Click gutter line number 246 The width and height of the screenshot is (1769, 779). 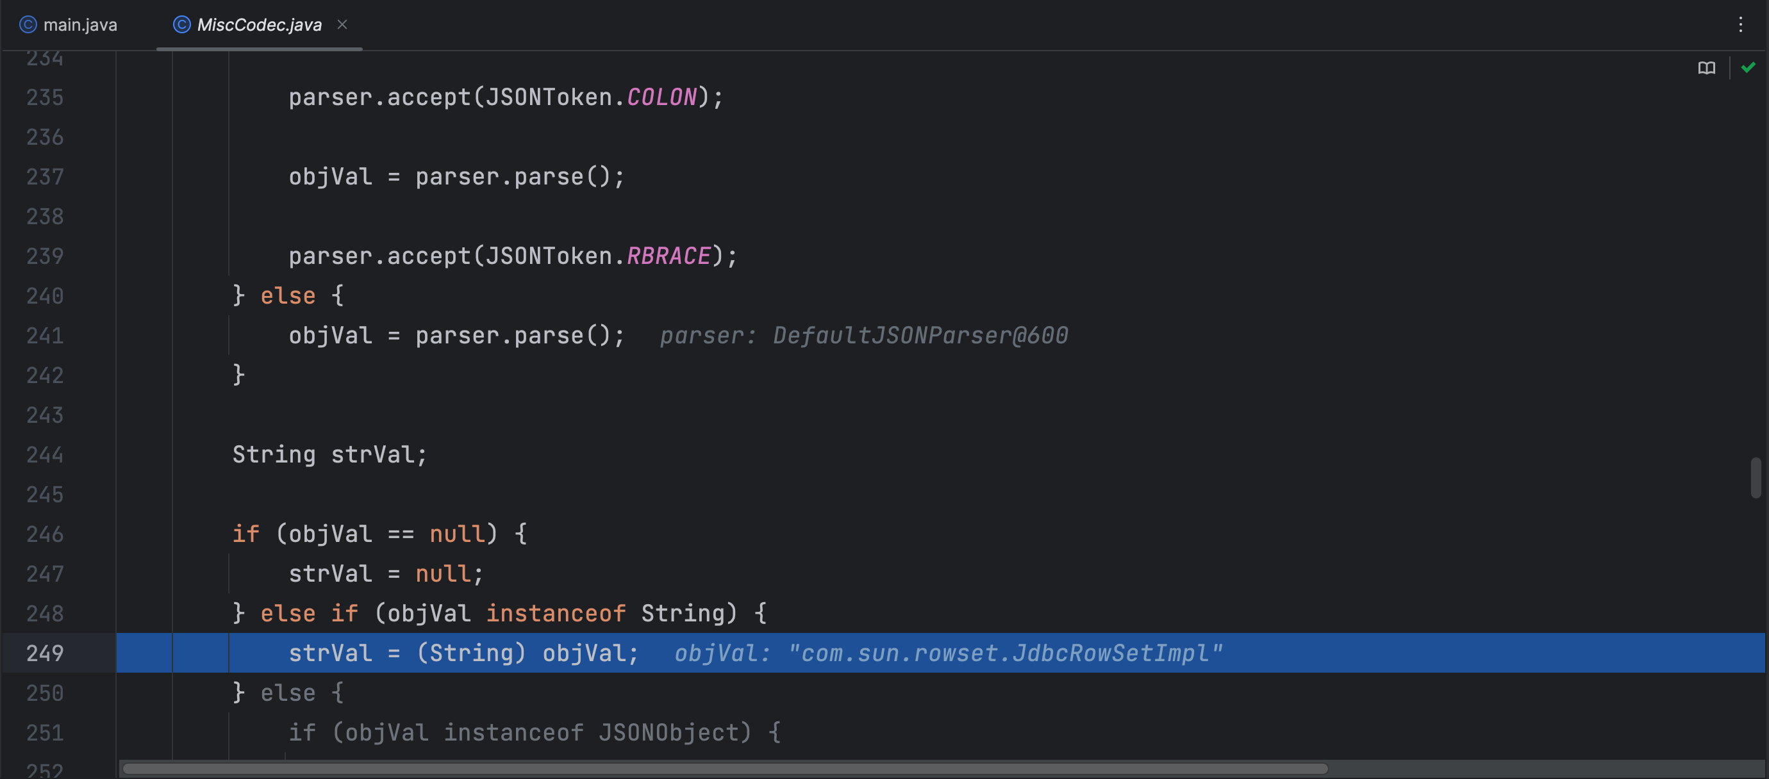(45, 534)
